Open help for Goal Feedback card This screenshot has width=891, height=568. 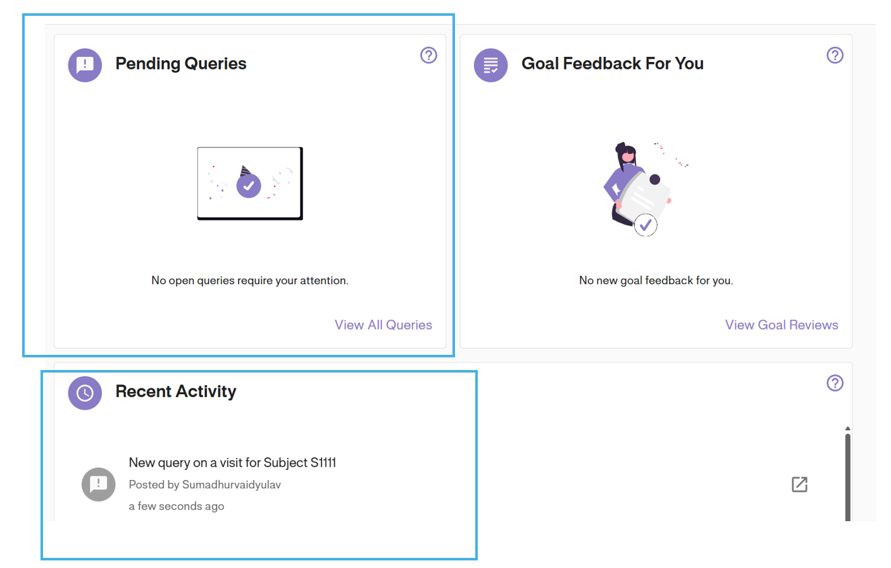point(835,55)
